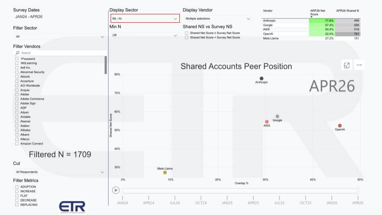Screen dimensions: 382x215
Task: Open the Min N dropdown
Action: (144, 35)
